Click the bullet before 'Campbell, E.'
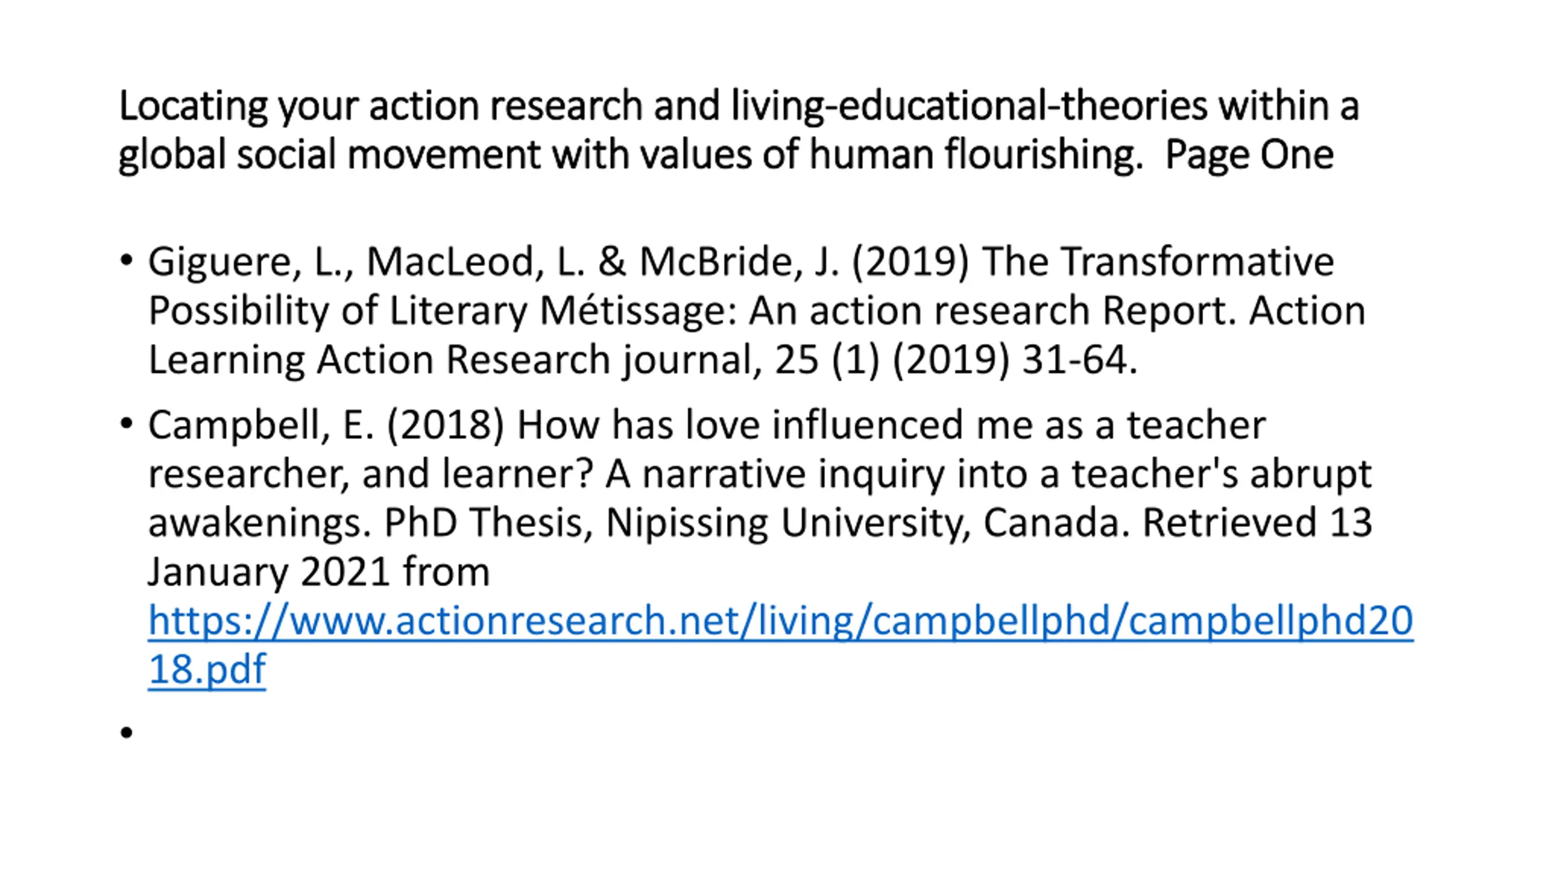Screen dimensions: 1555x874 (126, 424)
